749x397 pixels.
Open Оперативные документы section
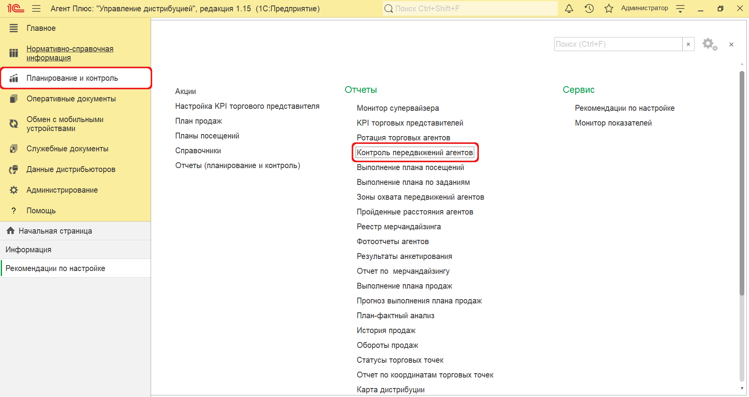click(x=71, y=99)
